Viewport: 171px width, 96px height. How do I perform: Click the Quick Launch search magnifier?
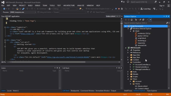click(x=156, y=2)
